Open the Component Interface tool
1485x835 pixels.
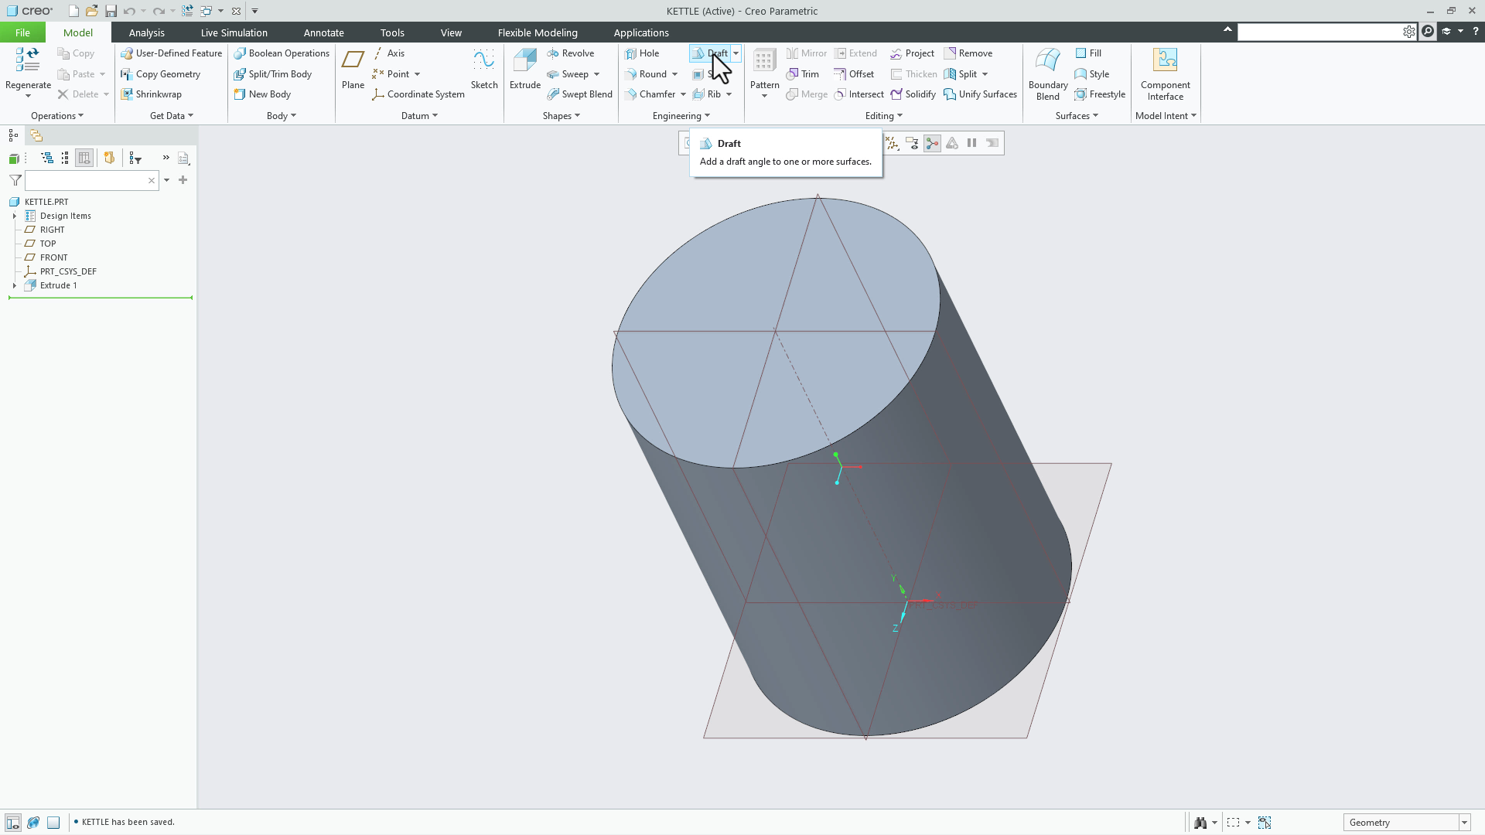[x=1165, y=73]
